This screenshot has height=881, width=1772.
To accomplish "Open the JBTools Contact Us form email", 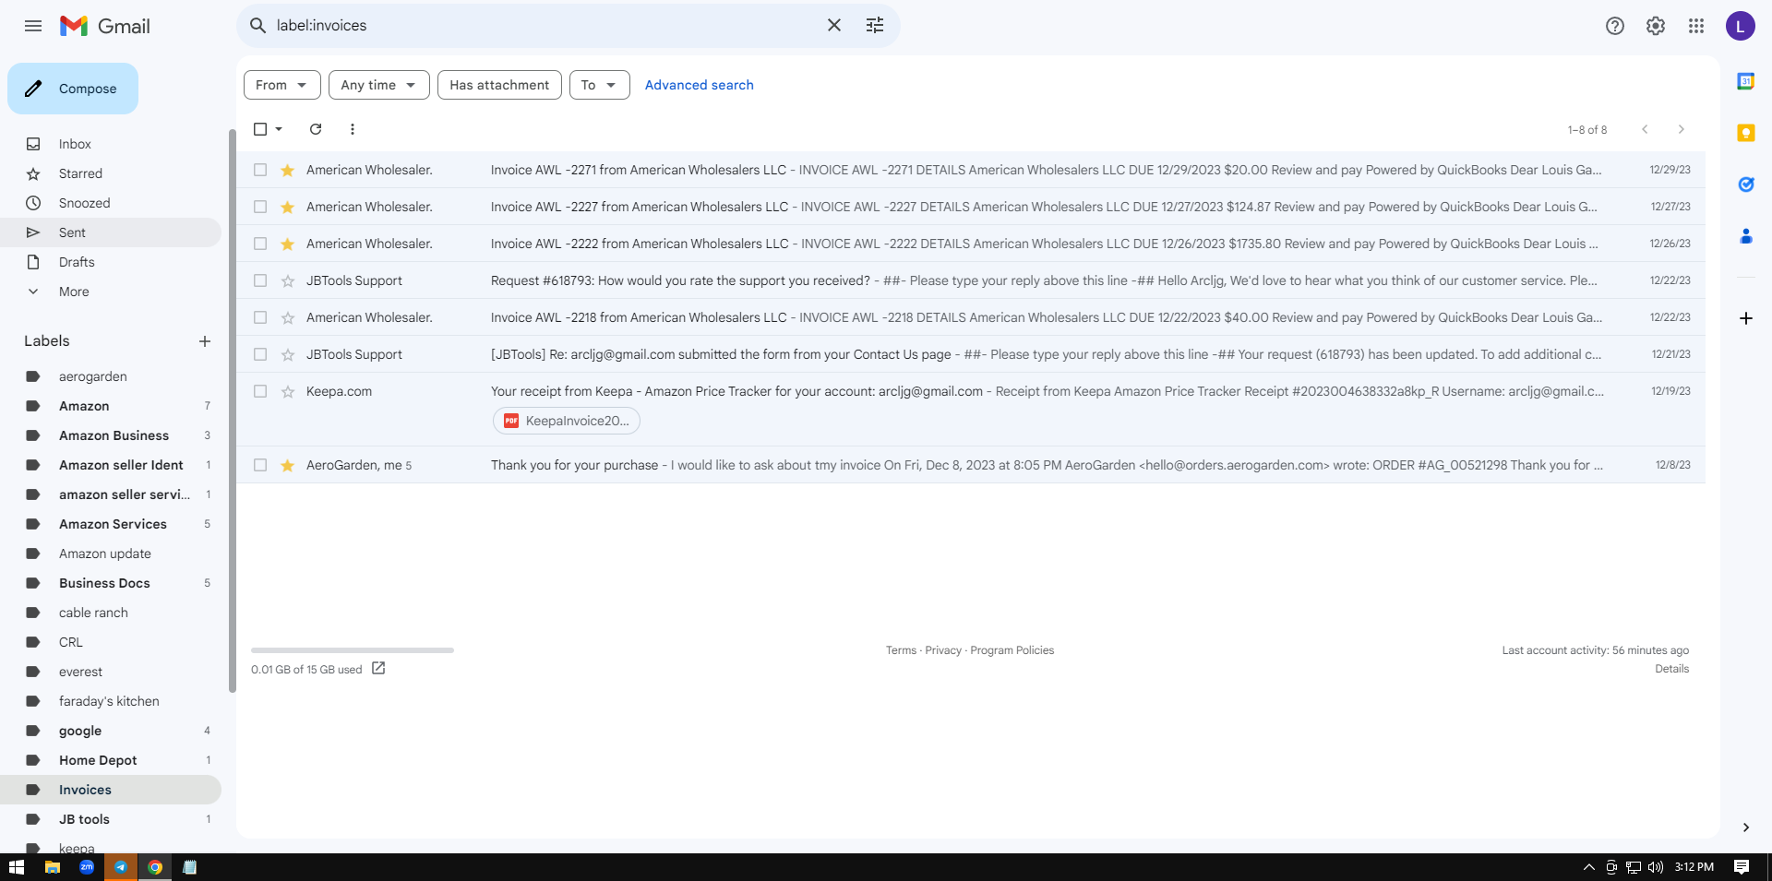I will point(971,354).
